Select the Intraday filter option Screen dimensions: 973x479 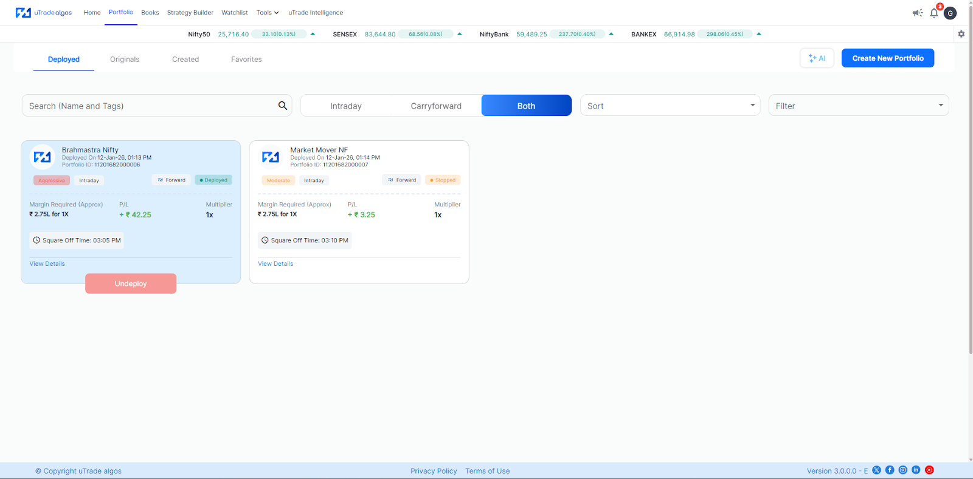tap(346, 106)
